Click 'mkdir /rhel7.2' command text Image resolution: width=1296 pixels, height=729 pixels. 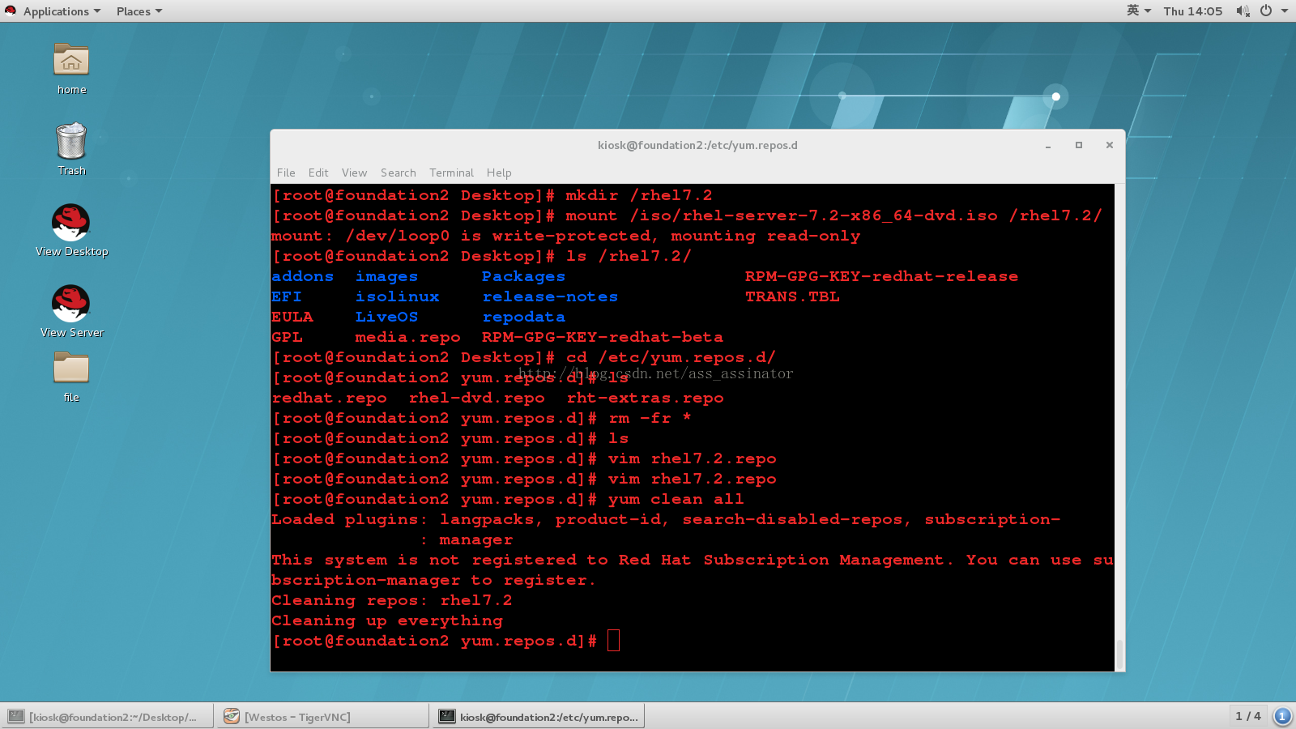(639, 195)
